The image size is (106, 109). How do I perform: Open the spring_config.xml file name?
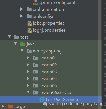(57, 2)
